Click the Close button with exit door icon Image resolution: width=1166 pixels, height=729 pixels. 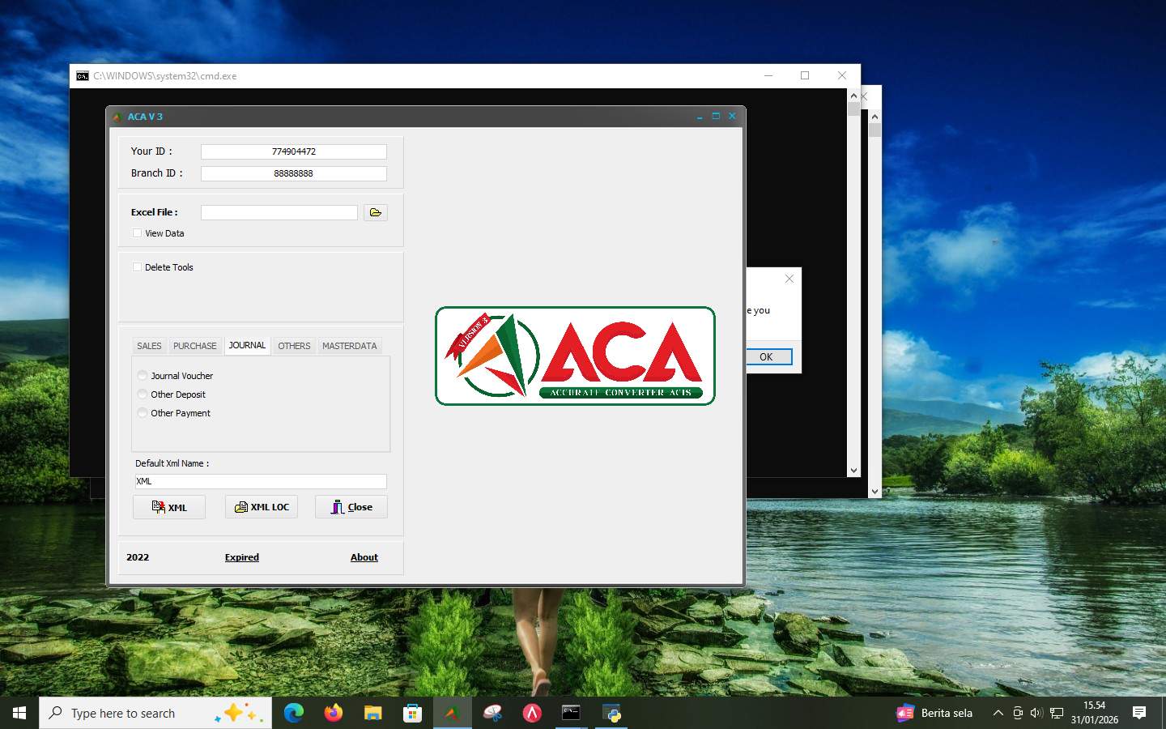point(351,507)
